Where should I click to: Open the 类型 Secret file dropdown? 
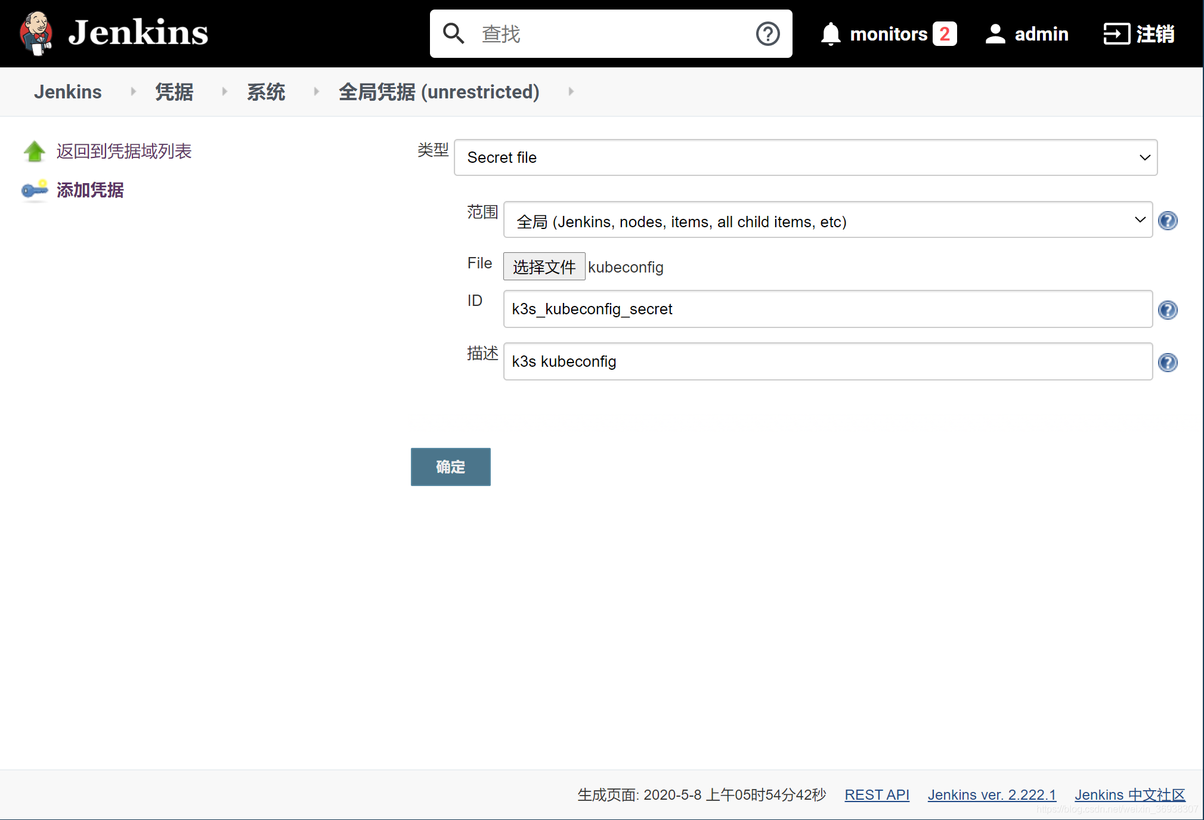[x=806, y=157]
